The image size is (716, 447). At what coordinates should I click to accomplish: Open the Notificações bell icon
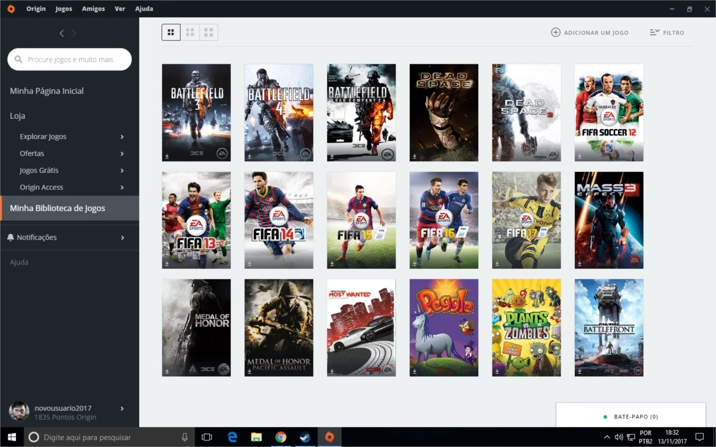[x=11, y=238]
